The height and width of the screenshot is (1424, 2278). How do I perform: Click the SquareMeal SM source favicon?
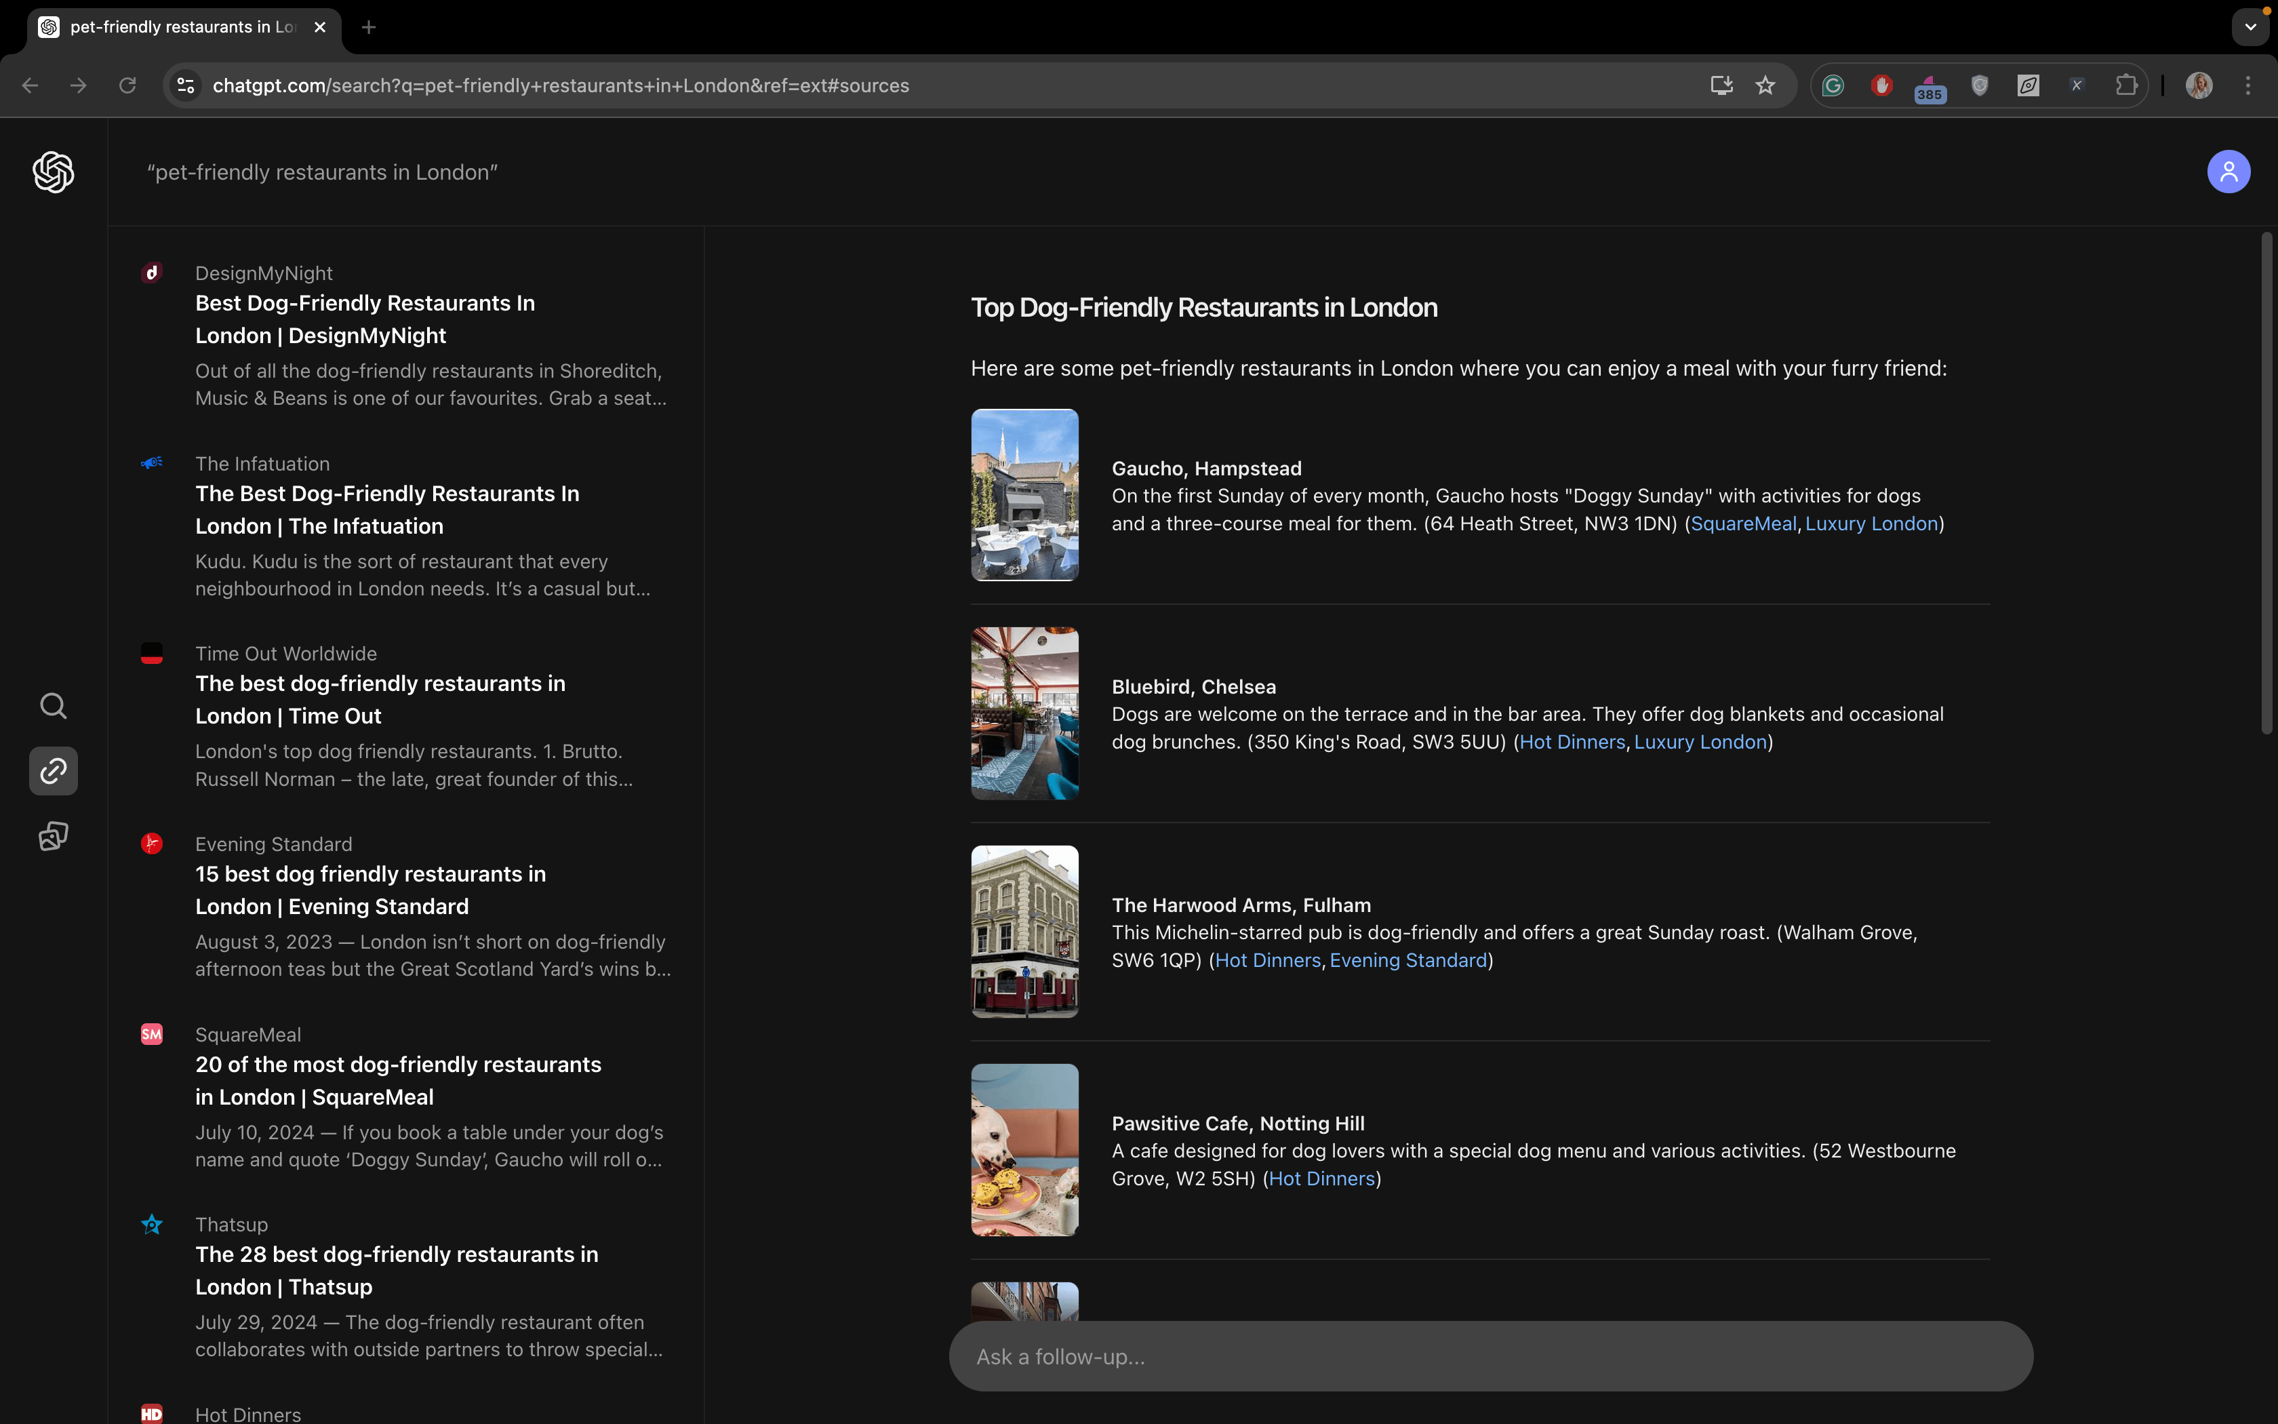(152, 1034)
